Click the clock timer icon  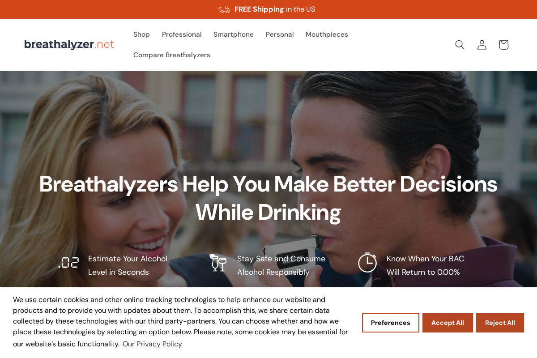point(367,263)
